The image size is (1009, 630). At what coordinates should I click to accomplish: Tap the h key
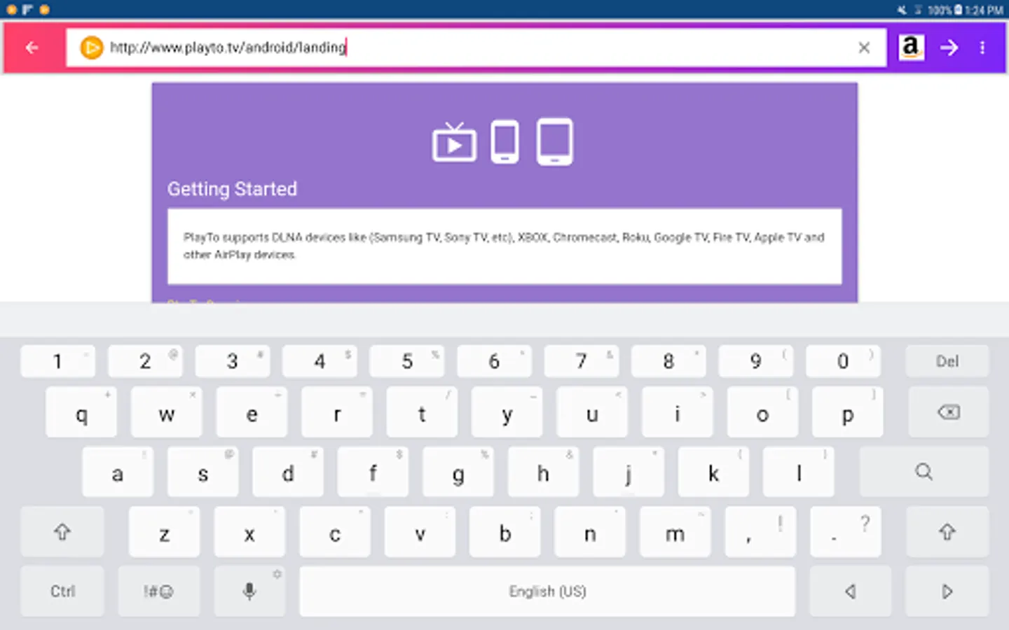543,472
